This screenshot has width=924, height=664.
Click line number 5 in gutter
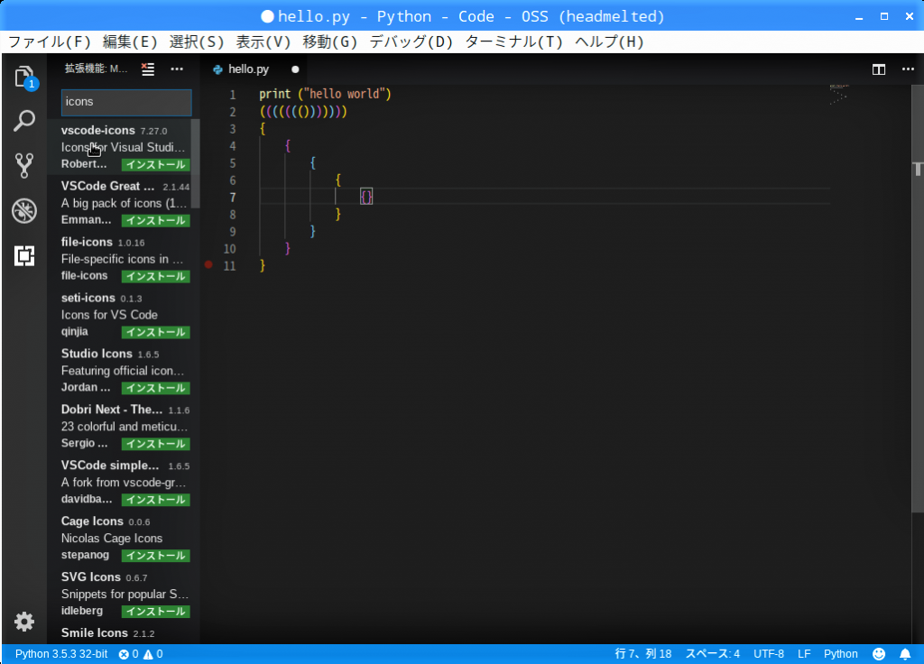tap(232, 163)
